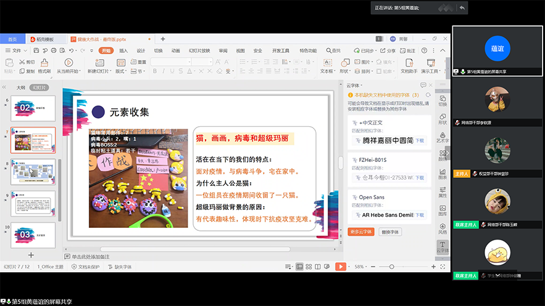Adjust the zoom slider handle in status bar
This screenshot has height=306, width=545.
pyautogui.click(x=391, y=267)
